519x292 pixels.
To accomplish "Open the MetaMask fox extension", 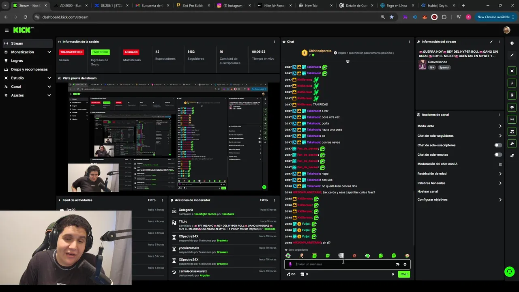I will click(x=425, y=17).
